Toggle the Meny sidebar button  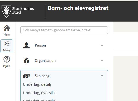click(7, 46)
